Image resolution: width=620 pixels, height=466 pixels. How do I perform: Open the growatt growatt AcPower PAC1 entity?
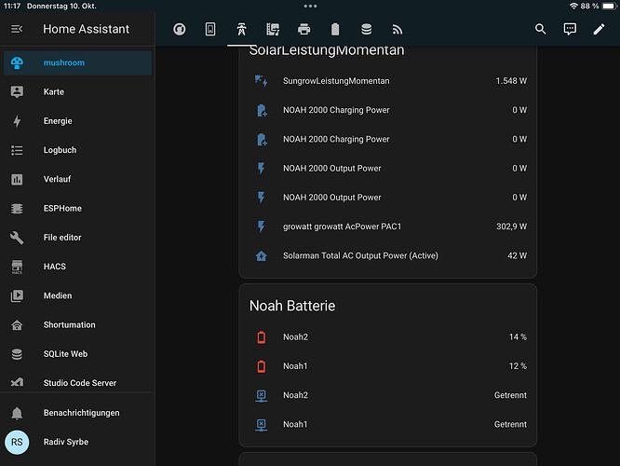(388, 226)
